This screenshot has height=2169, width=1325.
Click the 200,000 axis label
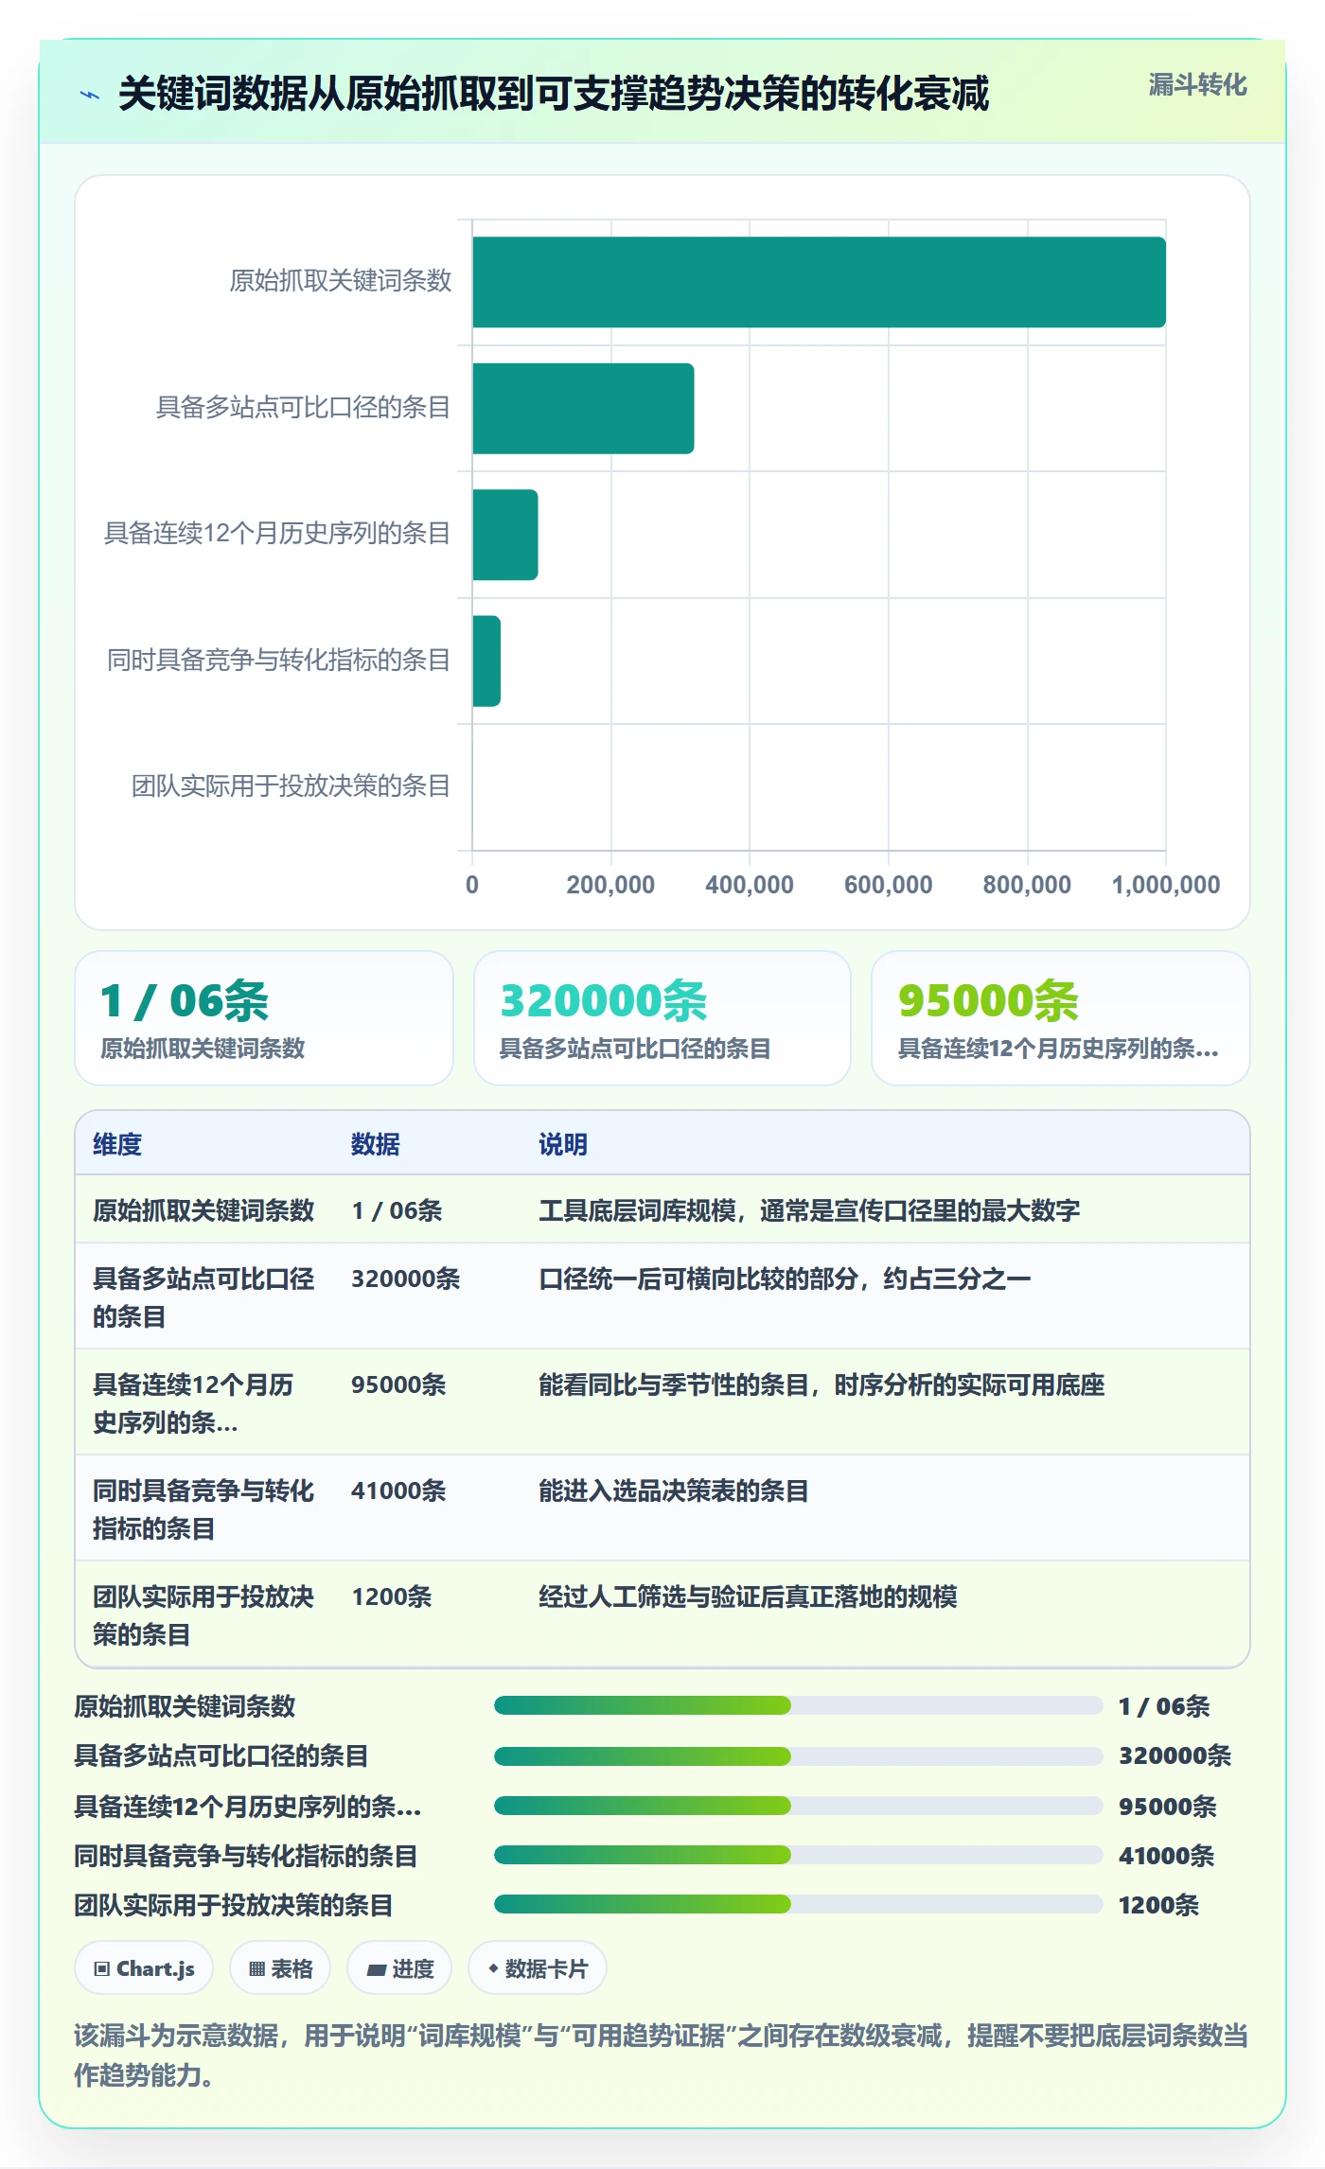610,885
